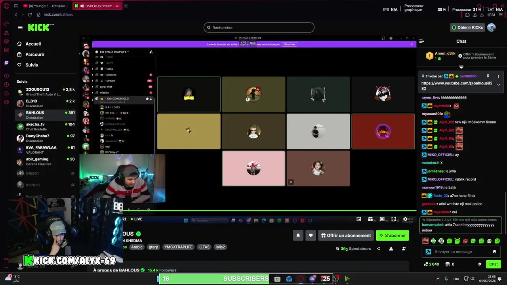Unpin the pinned chat message
This screenshot has height=285, width=507.
click(x=488, y=76)
